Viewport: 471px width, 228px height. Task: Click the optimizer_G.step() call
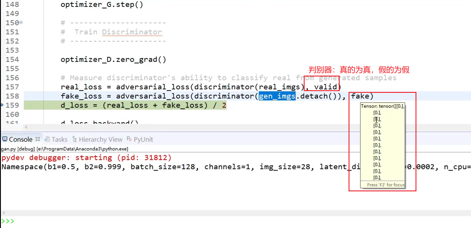102,5
